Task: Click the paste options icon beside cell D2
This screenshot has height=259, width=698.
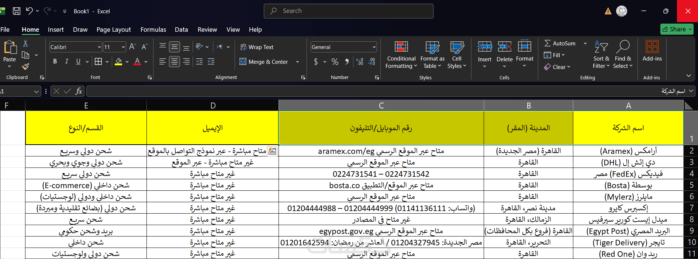Action: point(272,151)
